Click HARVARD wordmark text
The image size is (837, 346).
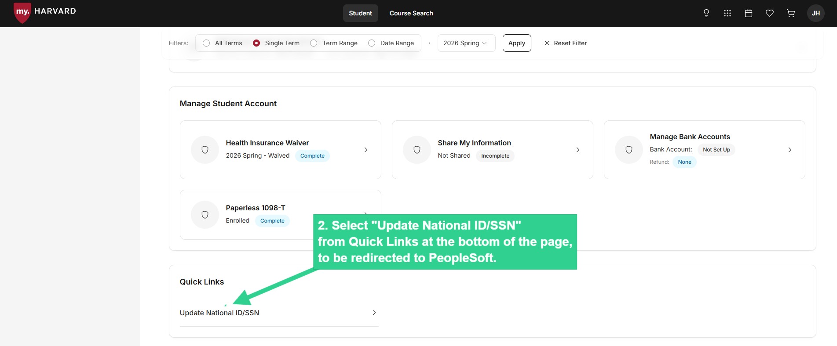point(55,11)
